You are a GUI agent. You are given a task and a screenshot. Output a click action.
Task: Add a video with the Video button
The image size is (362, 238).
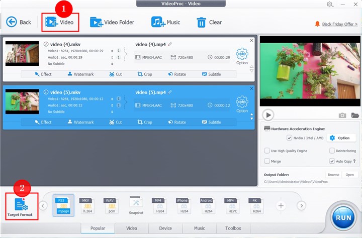(x=59, y=23)
